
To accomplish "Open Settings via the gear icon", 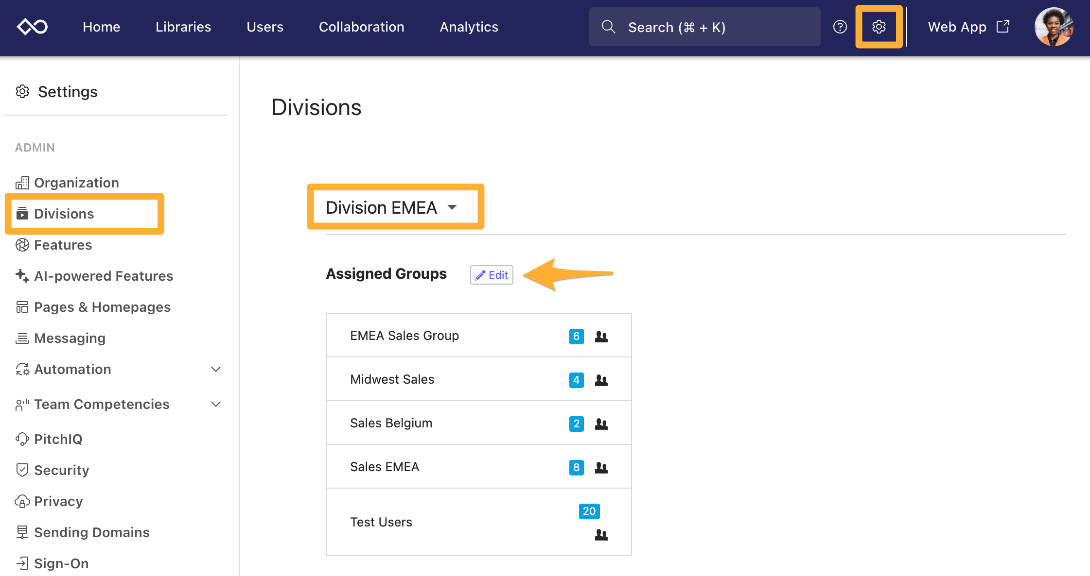I will click(x=879, y=27).
